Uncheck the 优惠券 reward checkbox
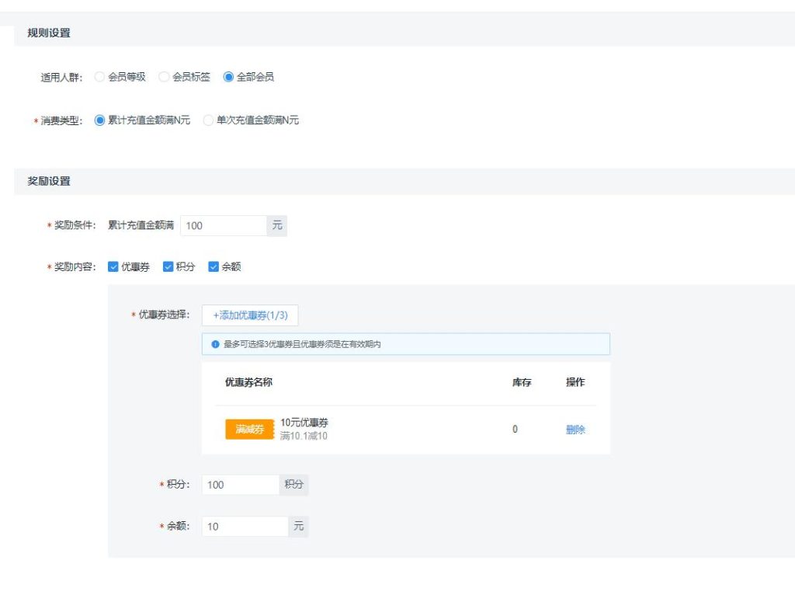This screenshot has width=795, height=595. [113, 266]
